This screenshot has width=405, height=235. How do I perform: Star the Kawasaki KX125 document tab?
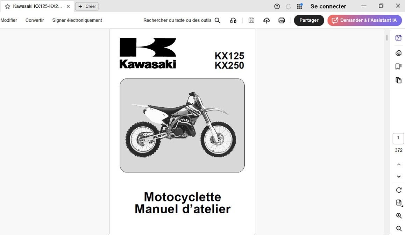pos(7,6)
